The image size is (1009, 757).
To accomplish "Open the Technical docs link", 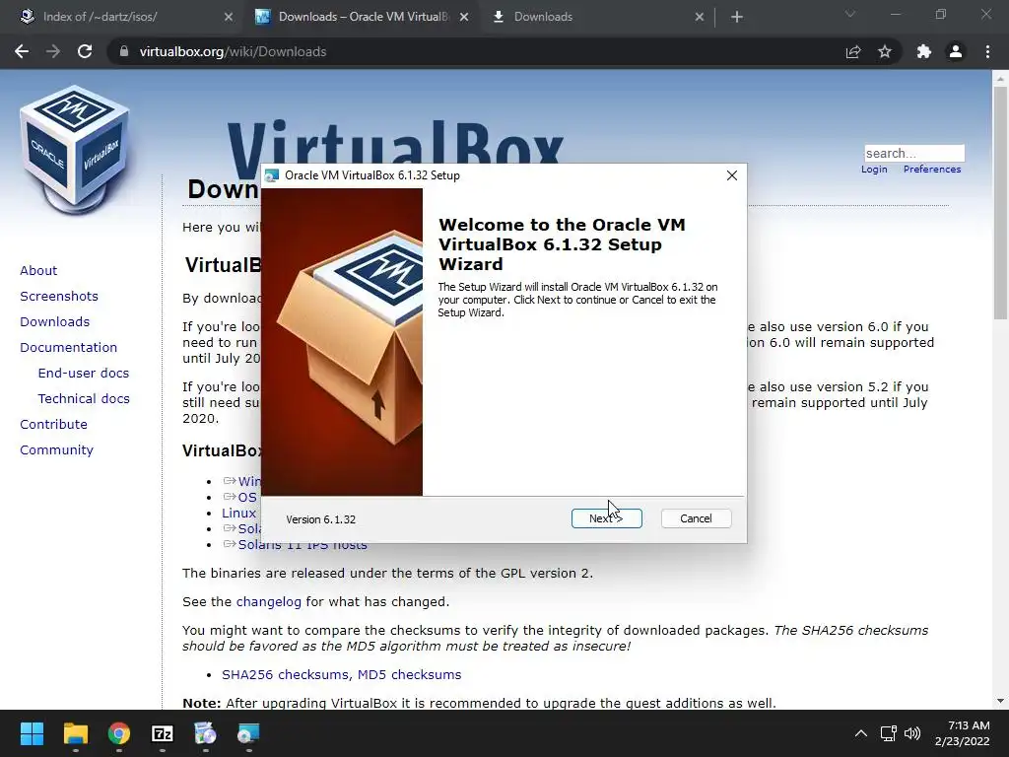I will (84, 399).
